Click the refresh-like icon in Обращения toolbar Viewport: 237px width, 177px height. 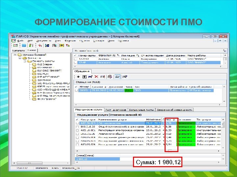click(110, 77)
